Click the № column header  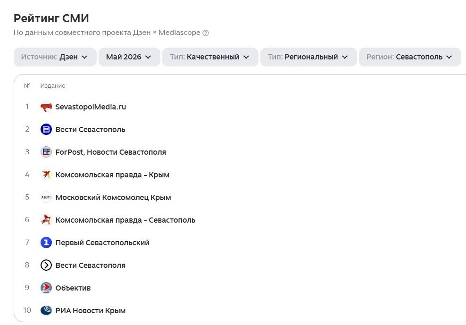(x=27, y=86)
